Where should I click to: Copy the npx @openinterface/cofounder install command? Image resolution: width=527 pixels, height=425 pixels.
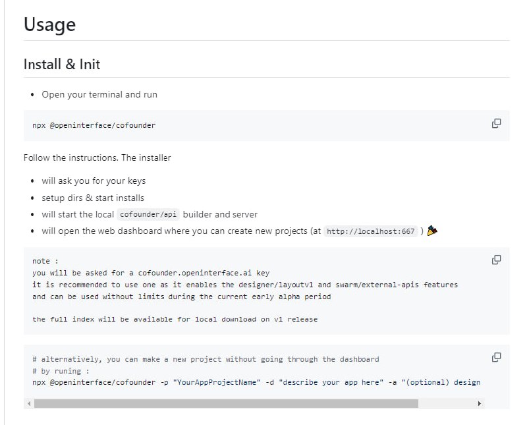(497, 123)
